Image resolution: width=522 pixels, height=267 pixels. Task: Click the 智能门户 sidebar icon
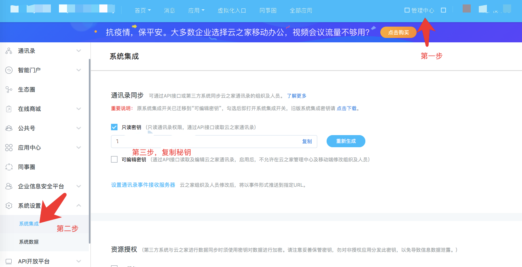[9, 70]
